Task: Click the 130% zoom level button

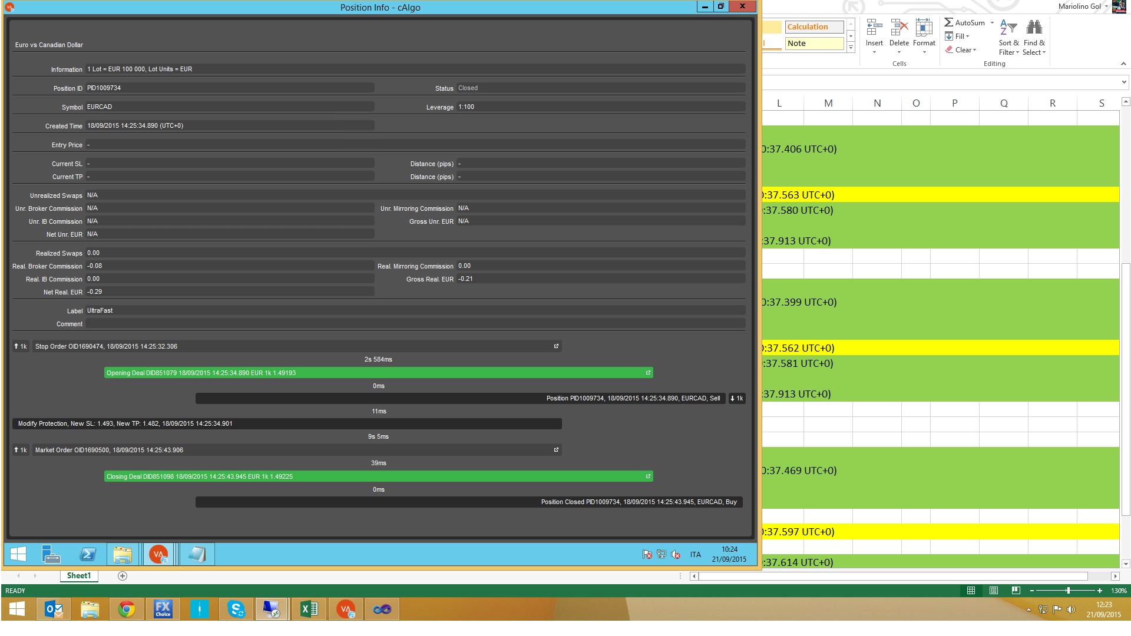Action: 1119,591
